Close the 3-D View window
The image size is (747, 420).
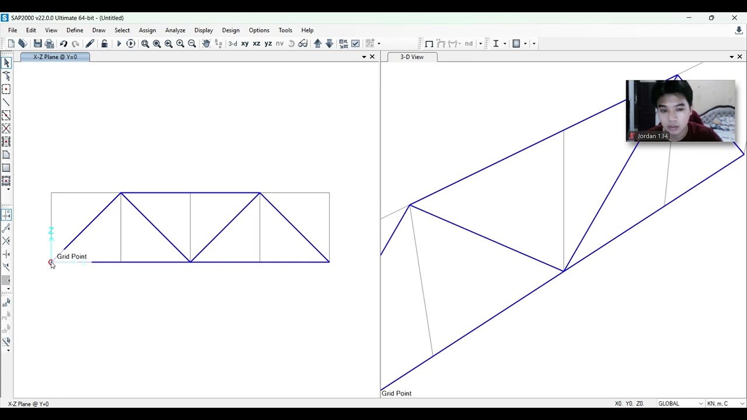(x=740, y=57)
